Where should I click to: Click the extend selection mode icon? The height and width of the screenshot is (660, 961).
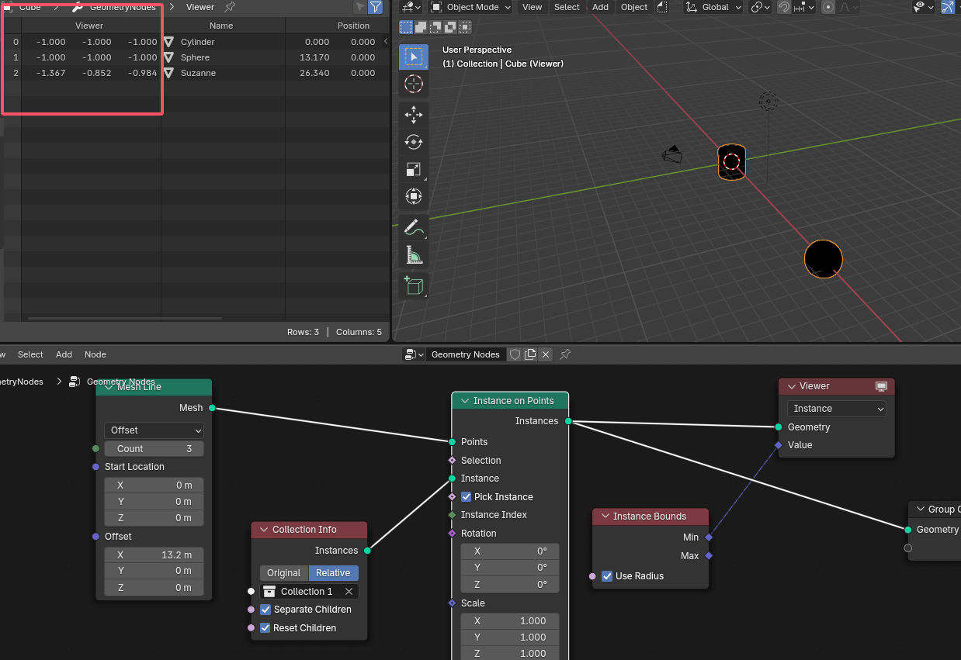coord(421,26)
